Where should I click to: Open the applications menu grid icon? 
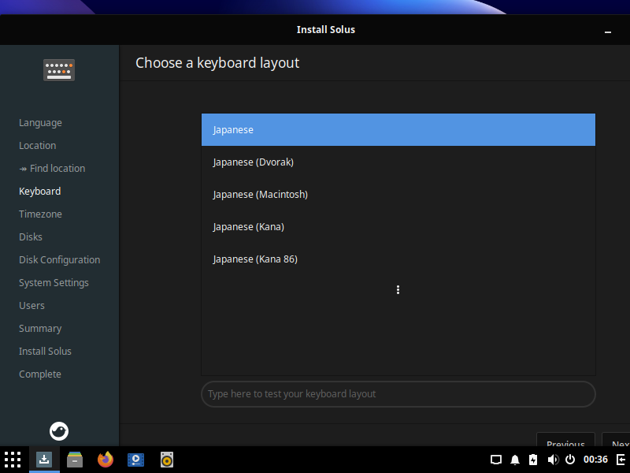pos(13,460)
